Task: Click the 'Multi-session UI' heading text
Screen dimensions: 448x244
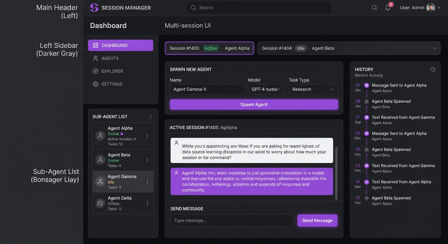Action: 187,25
